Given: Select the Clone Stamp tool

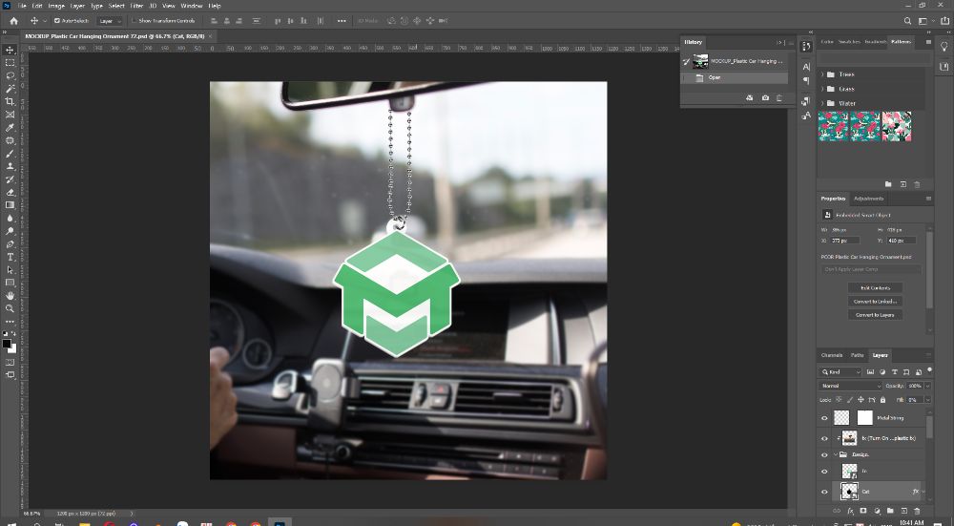Looking at the screenshot, I should point(10,166).
